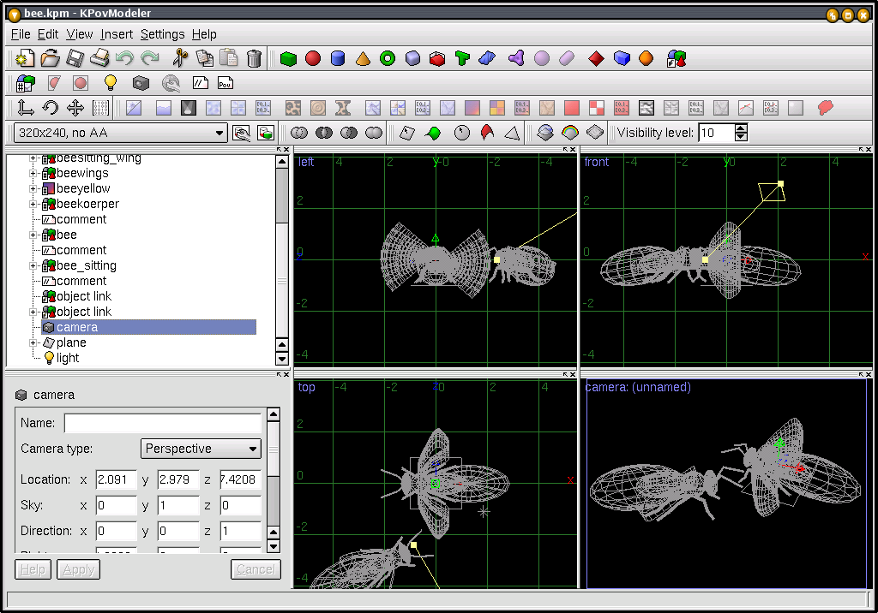This screenshot has width=878, height=613.
Task: Insert a camera from toolbar
Action: click(141, 83)
